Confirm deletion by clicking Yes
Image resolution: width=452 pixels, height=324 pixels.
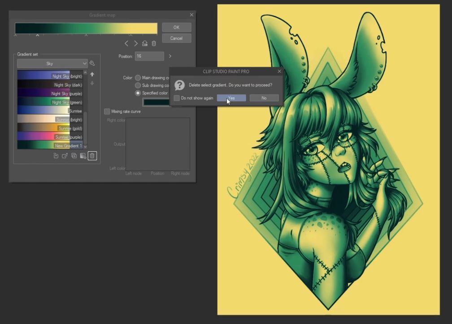(231, 98)
